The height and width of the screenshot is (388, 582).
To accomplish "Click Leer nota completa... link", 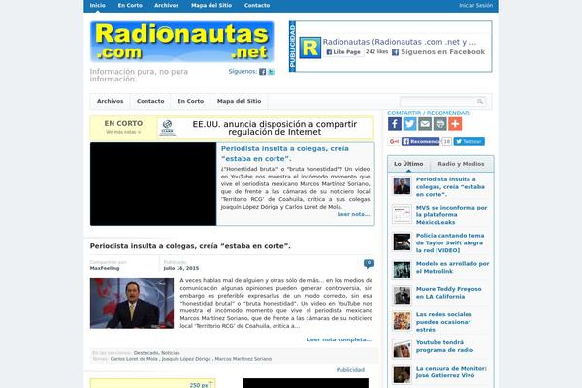I will 339,339.
